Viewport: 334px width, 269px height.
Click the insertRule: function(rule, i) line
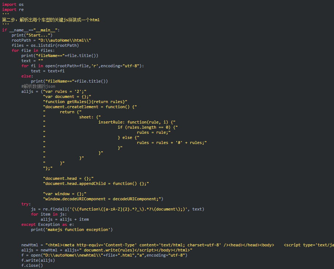[x=109, y=122]
